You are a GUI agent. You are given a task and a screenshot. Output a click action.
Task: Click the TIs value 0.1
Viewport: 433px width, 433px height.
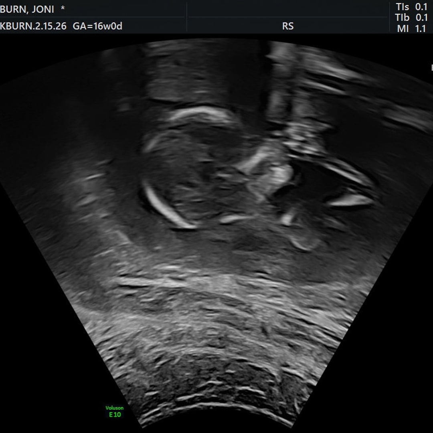421,7
